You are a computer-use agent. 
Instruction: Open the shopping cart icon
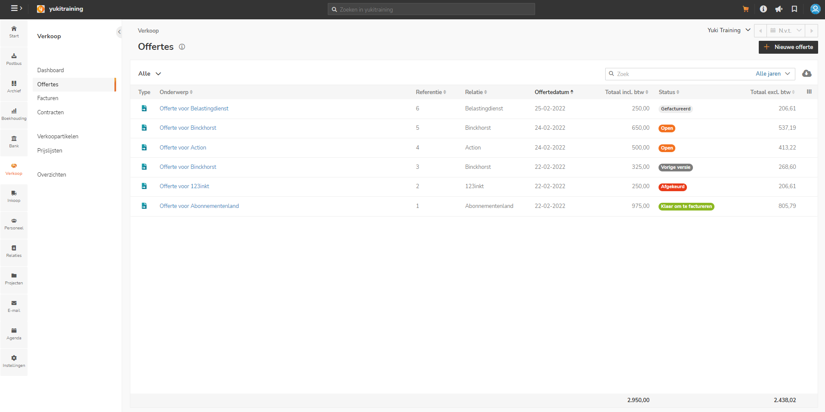coord(746,9)
